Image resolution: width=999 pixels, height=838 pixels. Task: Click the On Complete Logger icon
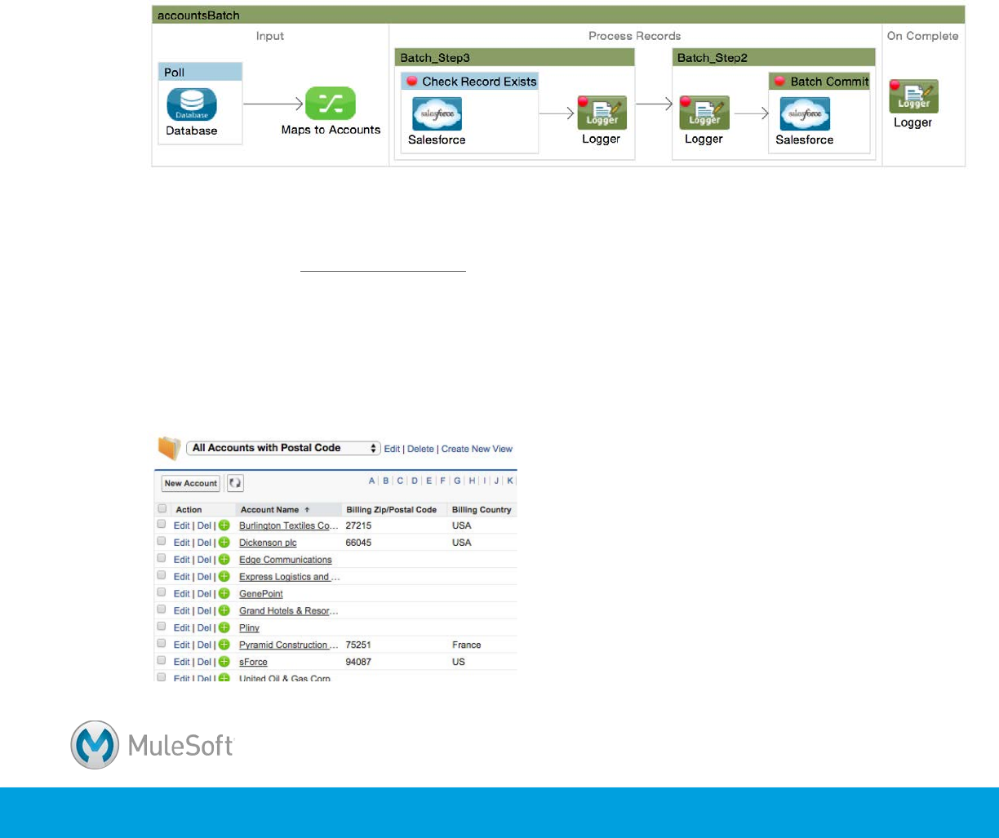point(913,96)
